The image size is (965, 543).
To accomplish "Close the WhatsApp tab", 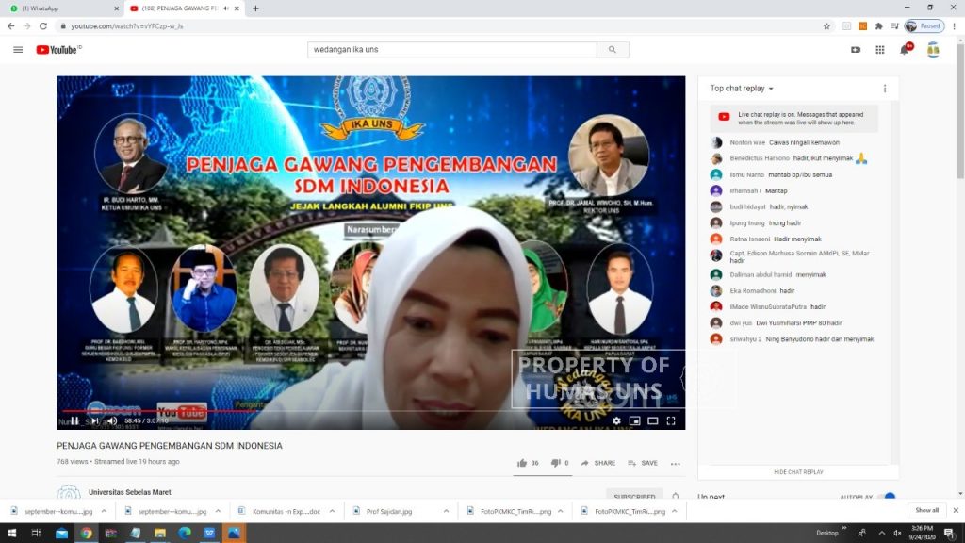I will coord(116,8).
